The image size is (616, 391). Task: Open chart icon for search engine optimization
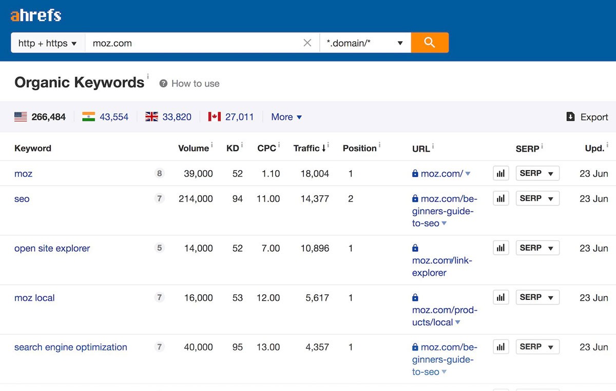tap(500, 347)
